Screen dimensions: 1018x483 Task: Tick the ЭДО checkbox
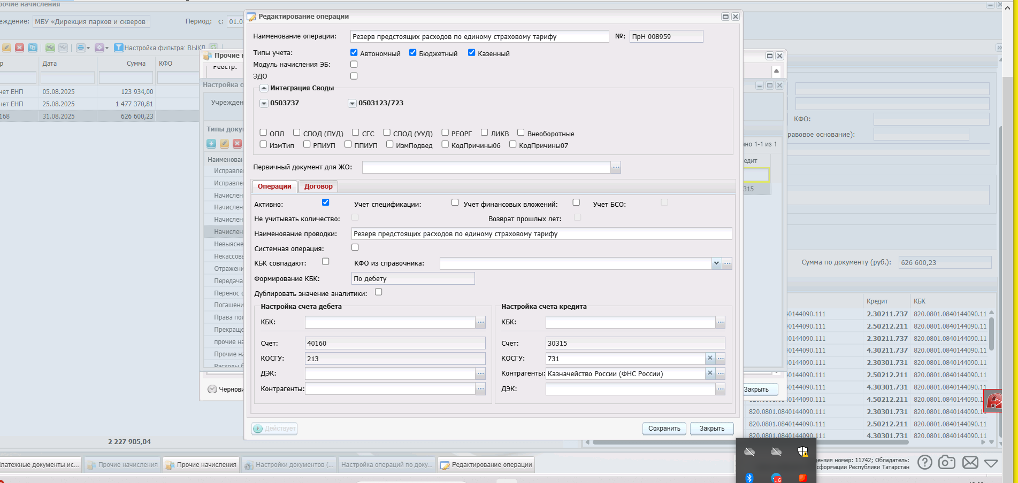(354, 76)
